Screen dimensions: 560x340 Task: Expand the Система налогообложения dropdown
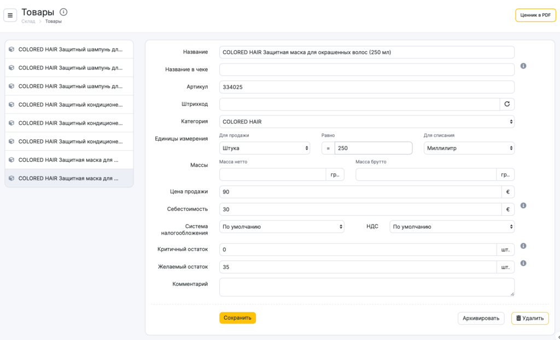click(282, 226)
